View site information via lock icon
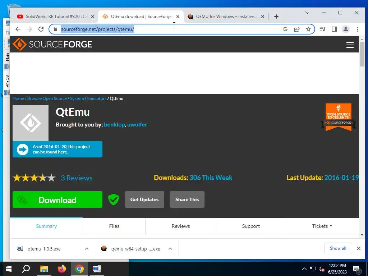Viewport: 368px width, 276px height. tap(55, 29)
